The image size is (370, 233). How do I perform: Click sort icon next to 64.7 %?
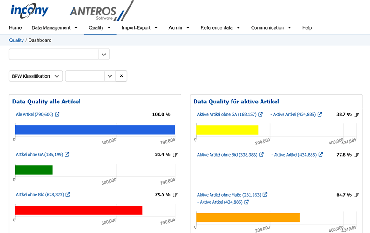click(356, 195)
